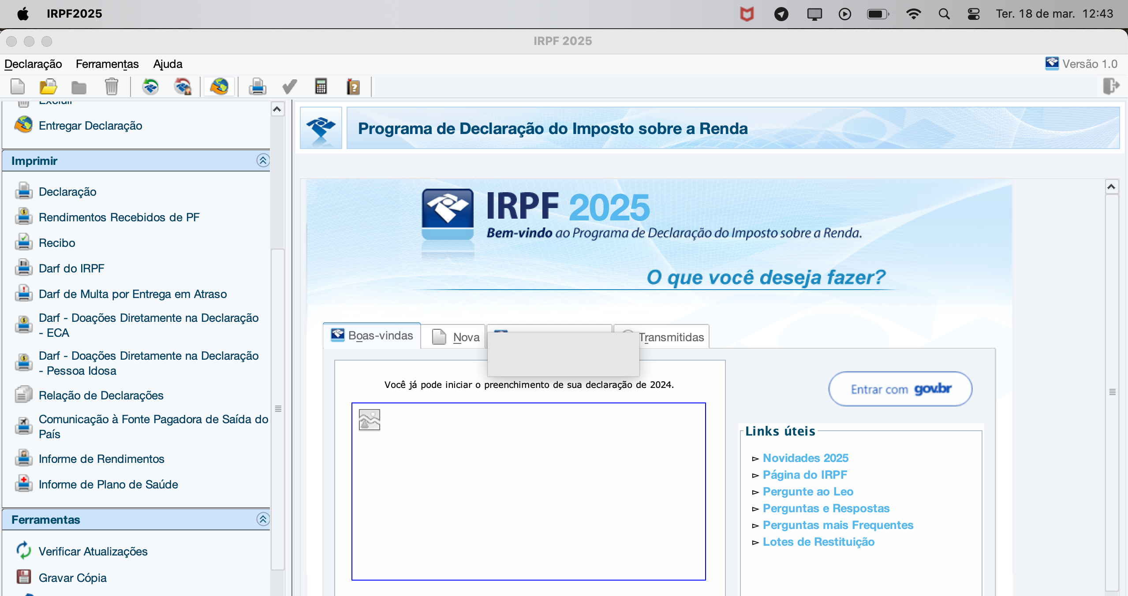Click the checkmark verify pendencies icon
This screenshot has width=1128, height=596.
click(x=289, y=86)
